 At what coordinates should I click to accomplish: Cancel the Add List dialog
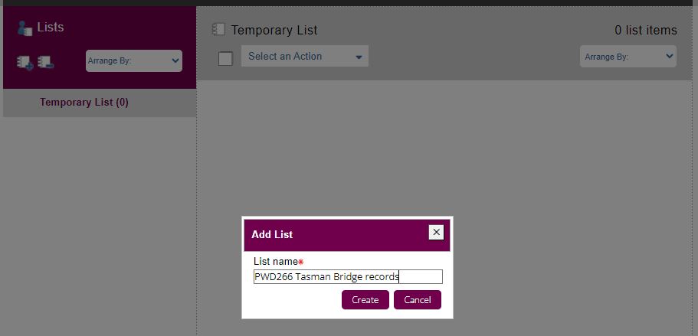coord(418,300)
